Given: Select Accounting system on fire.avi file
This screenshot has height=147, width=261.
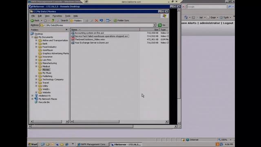Looking at the screenshot, I should pyautogui.click(x=89, y=33).
